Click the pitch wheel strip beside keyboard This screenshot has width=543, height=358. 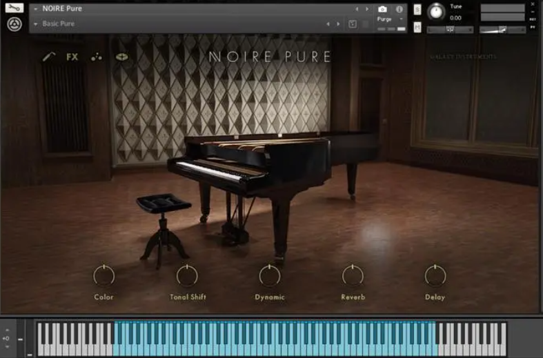(21, 338)
